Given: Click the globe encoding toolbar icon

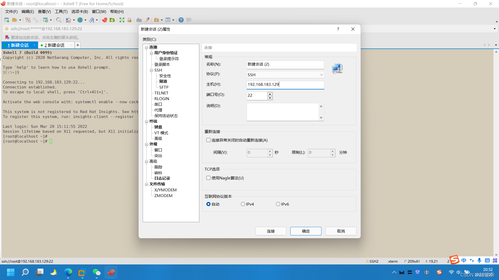Looking at the screenshot, I should (80, 20).
